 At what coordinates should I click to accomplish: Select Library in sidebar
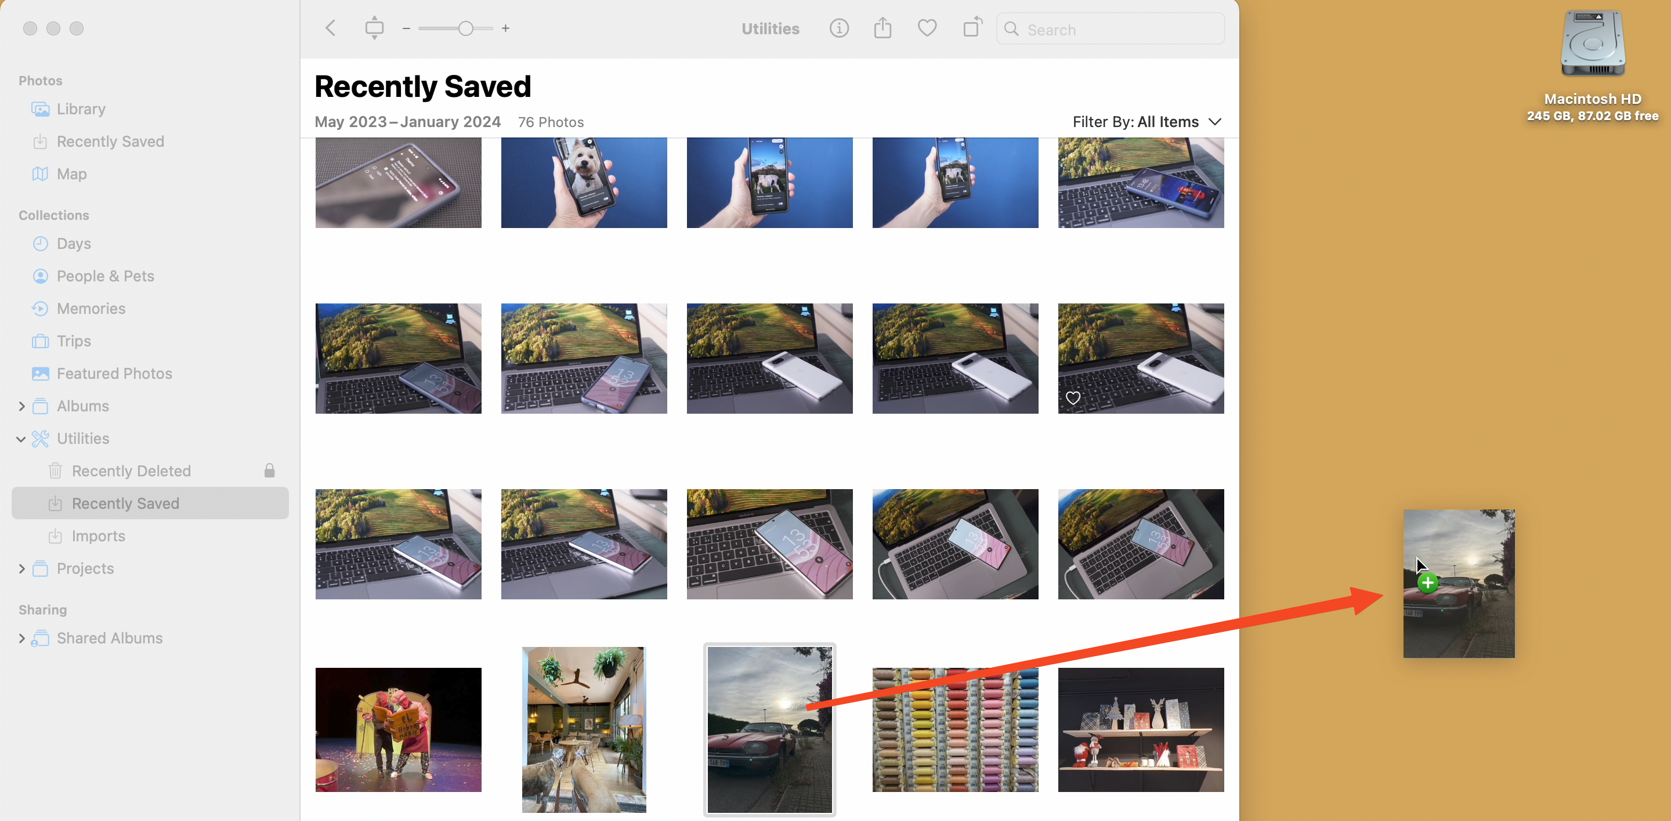pyautogui.click(x=81, y=108)
